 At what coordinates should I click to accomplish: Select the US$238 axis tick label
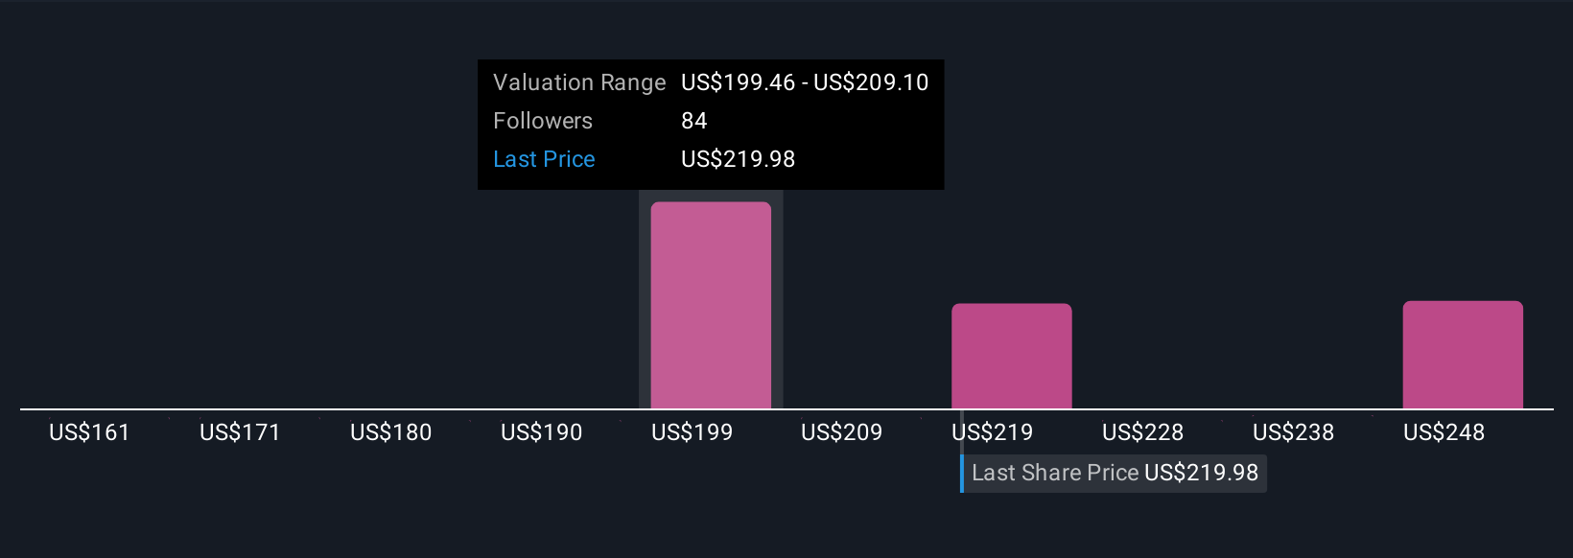pyautogui.click(x=1293, y=432)
